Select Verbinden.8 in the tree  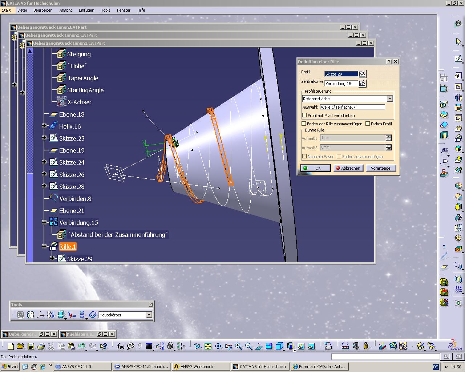click(x=75, y=199)
